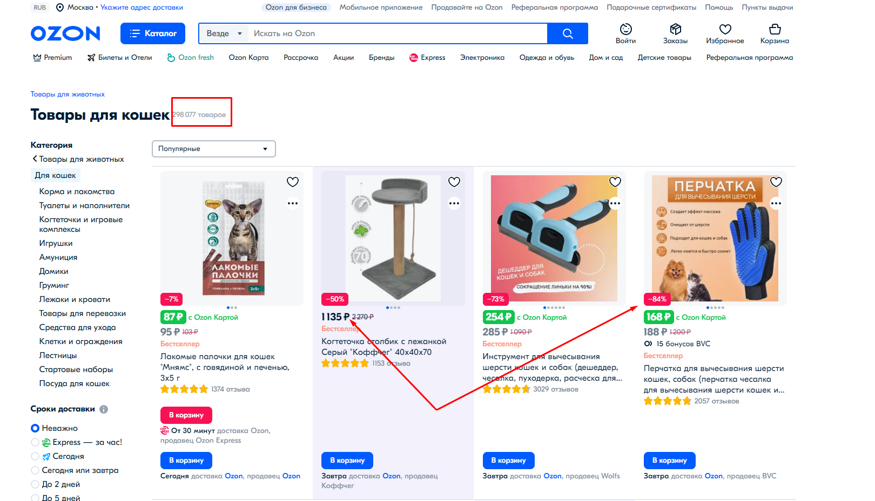Viewport: 875px width, 501px height.
Task: Select Корма и лакомства category
Action: point(77,191)
